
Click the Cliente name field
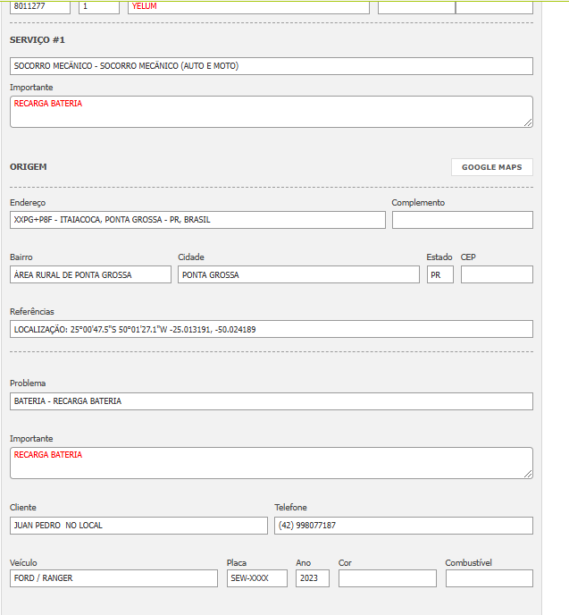pos(138,526)
